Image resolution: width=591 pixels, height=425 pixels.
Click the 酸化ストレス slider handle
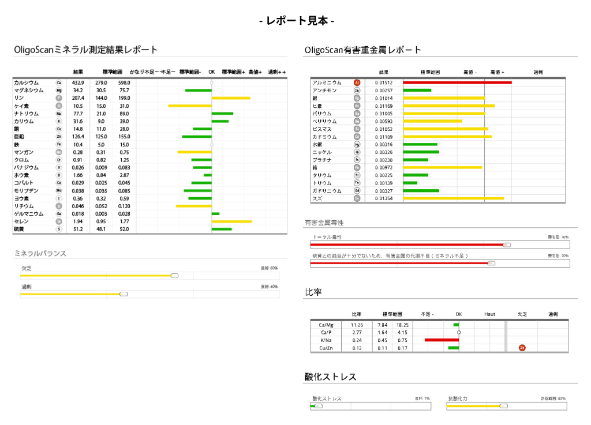coord(319,406)
